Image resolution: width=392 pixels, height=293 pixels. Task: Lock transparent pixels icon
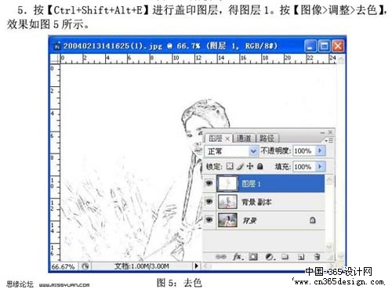[230, 166]
